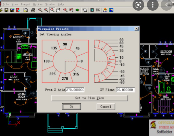
Task: Click the blue exit arrow toolbar icon
Action: (111, 10)
